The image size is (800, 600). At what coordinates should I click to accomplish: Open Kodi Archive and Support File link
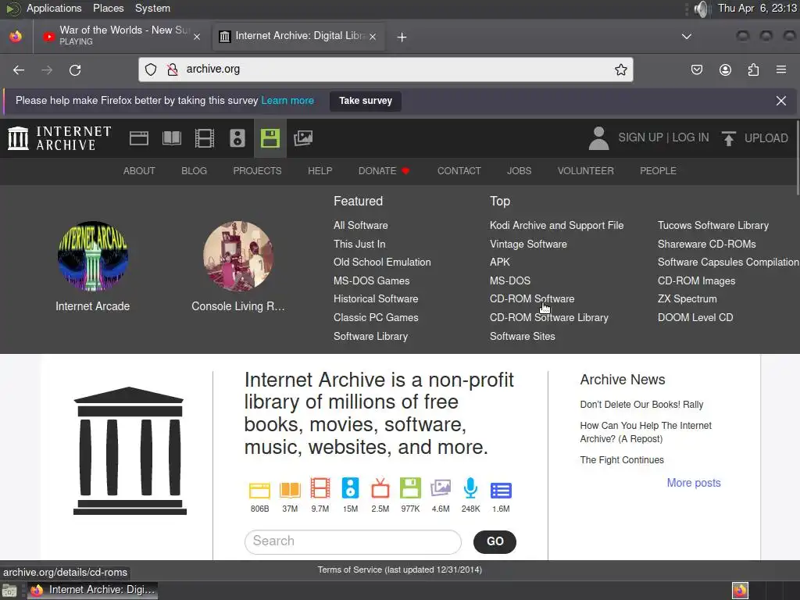[556, 226]
